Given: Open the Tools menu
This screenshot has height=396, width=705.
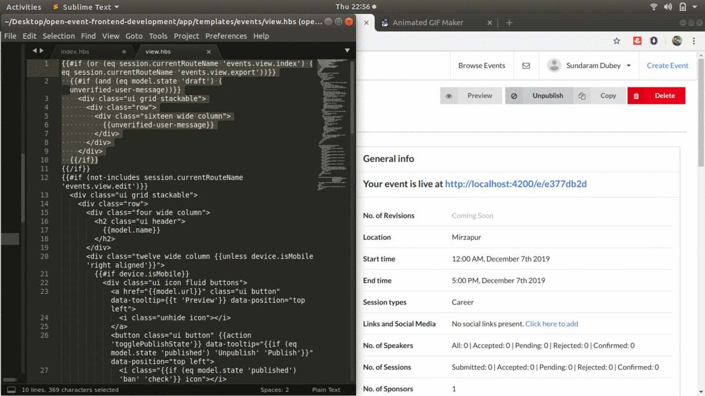Looking at the screenshot, I should [158, 36].
